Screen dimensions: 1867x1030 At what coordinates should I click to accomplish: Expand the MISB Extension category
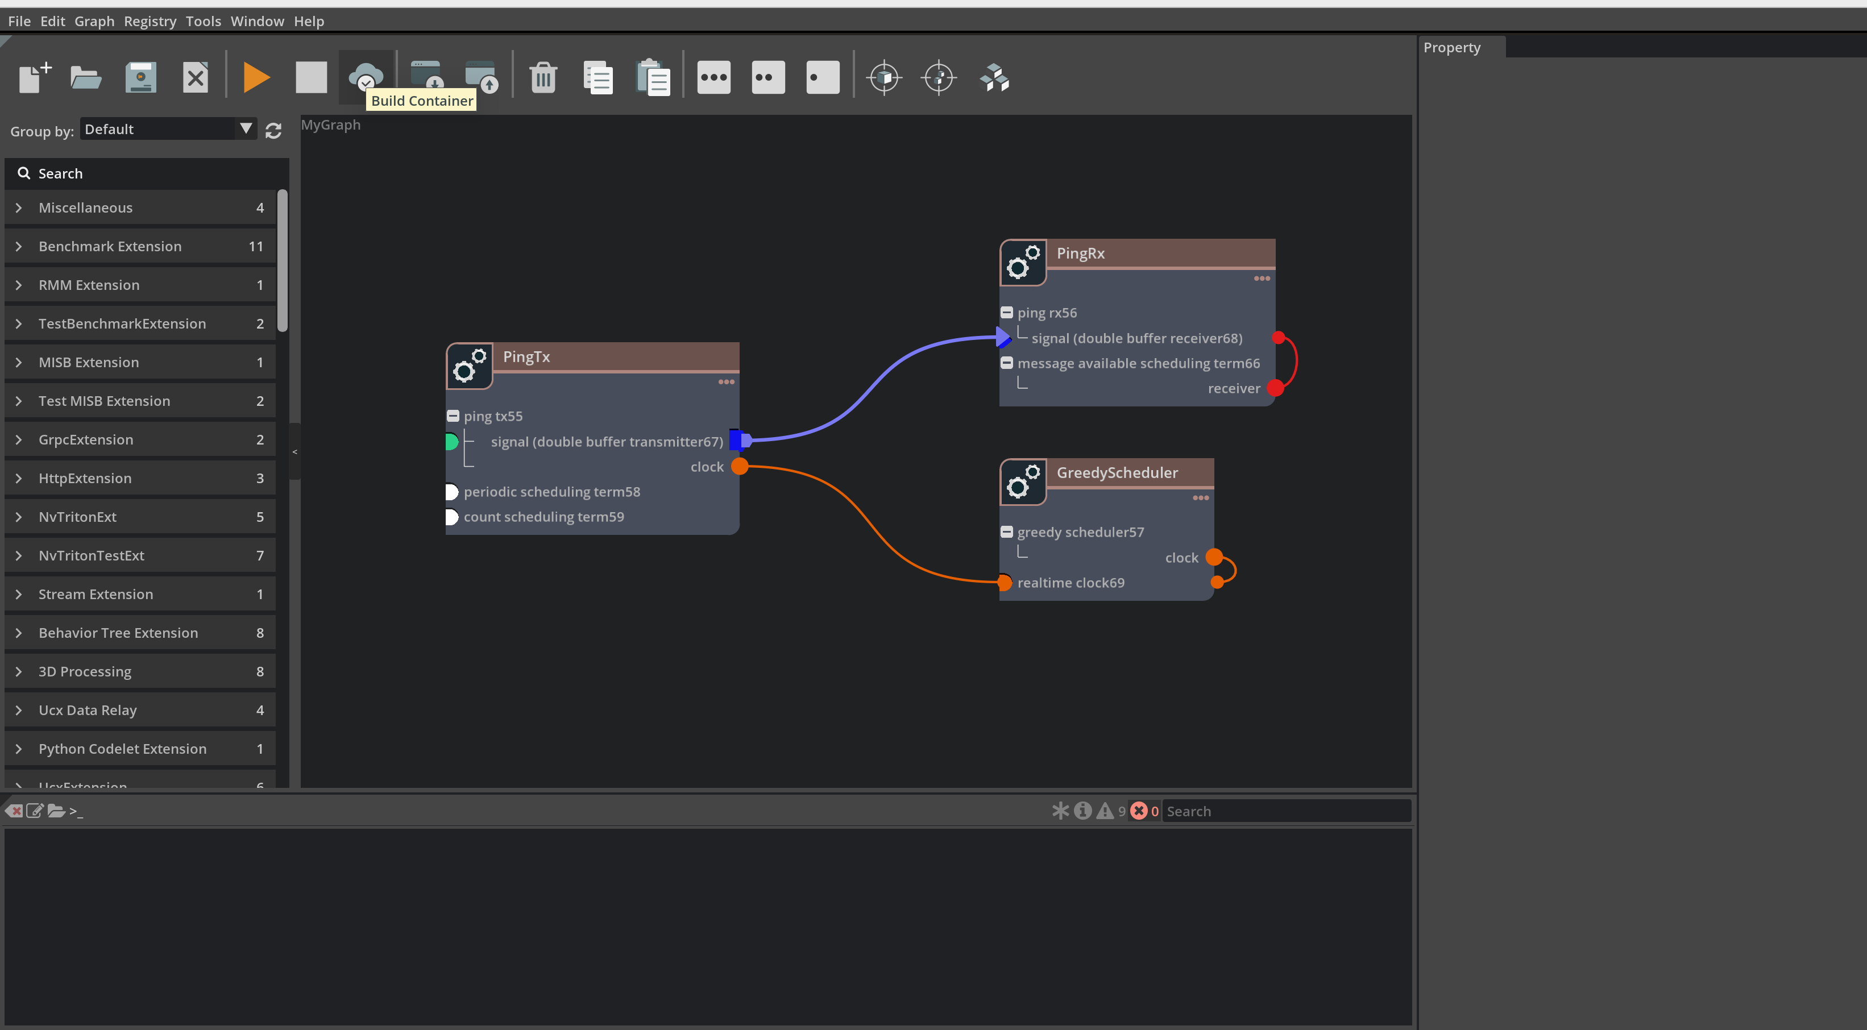[140, 362]
